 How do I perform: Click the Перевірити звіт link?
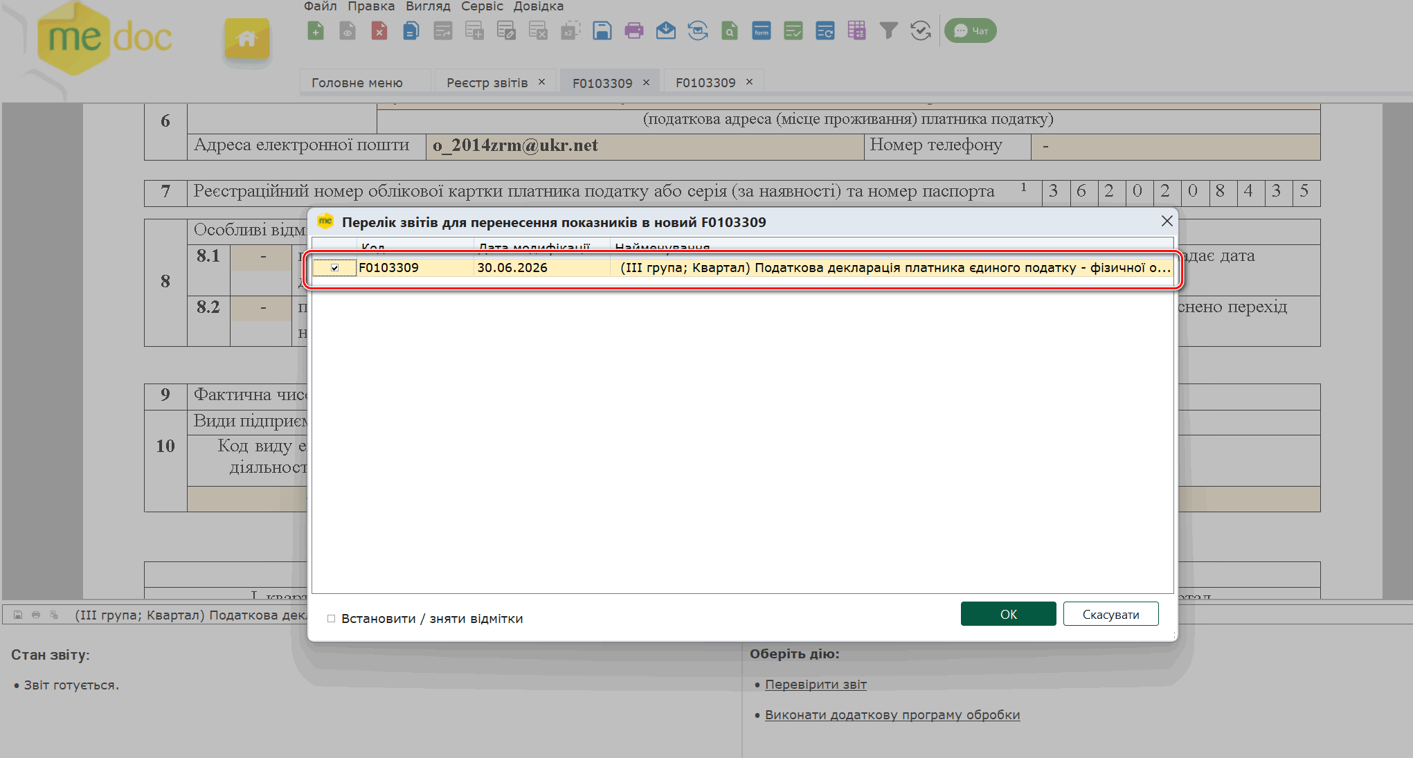point(816,684)
